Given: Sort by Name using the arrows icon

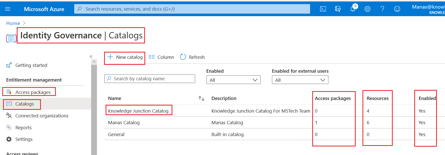Looking at the screenshot, I should pyautogui.click(x=202, y=98).
